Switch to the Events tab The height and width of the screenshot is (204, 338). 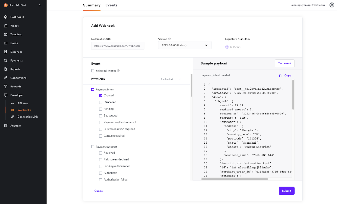(111, 5)
